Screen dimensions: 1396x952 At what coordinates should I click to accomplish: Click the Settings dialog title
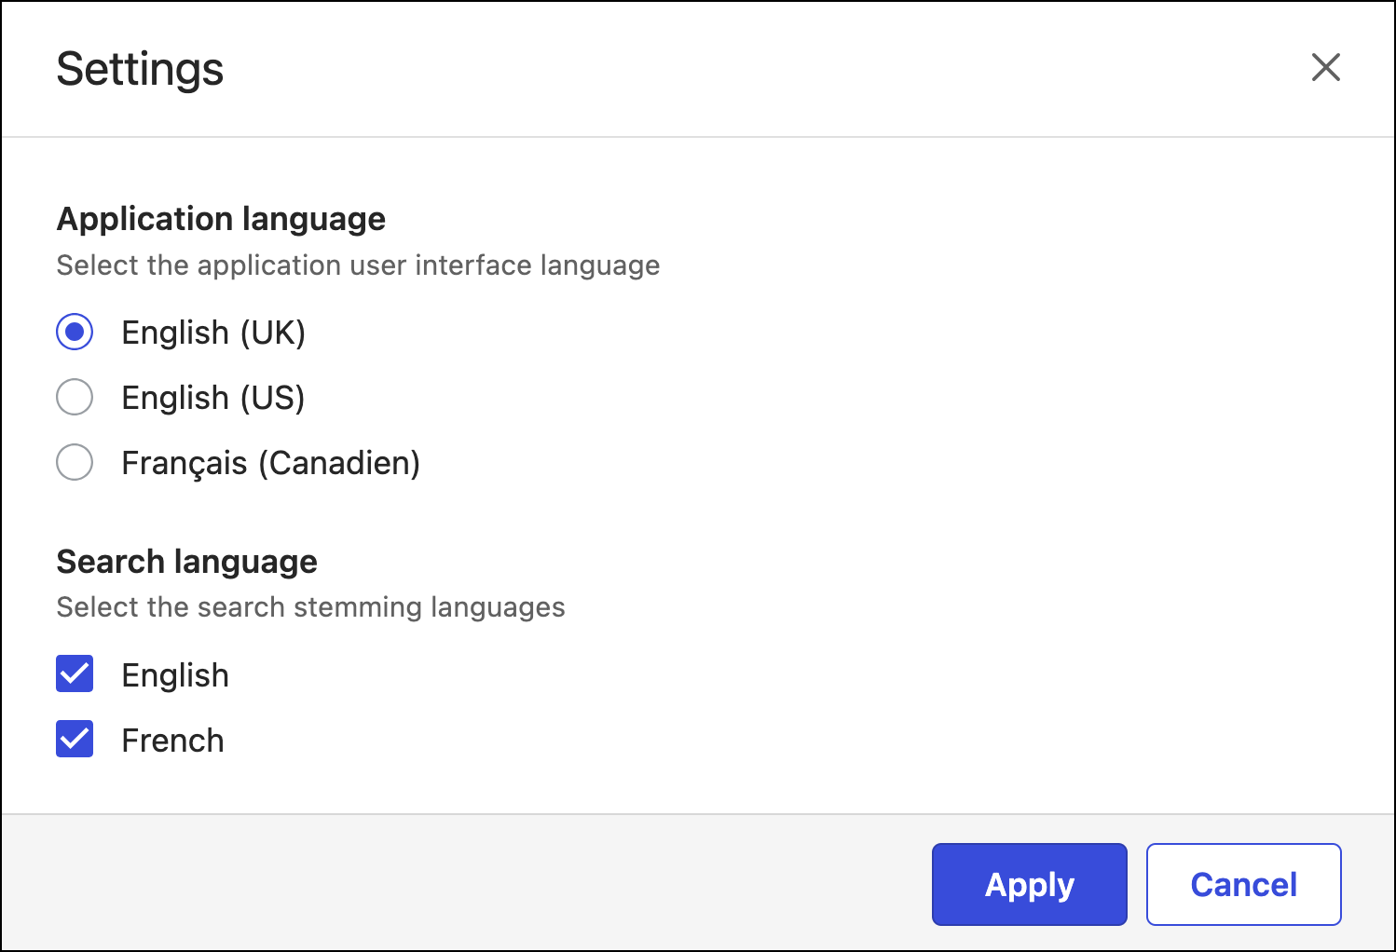click(x=140, y=68)
